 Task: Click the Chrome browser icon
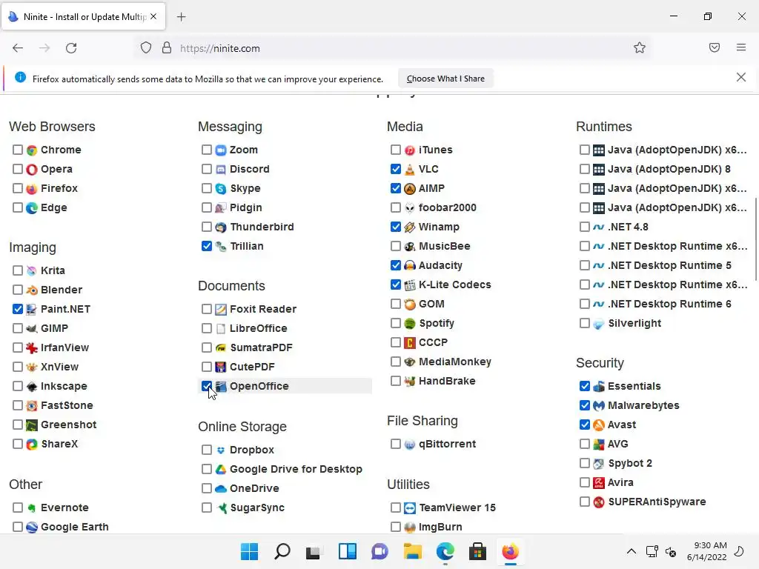tap(32, 150)
